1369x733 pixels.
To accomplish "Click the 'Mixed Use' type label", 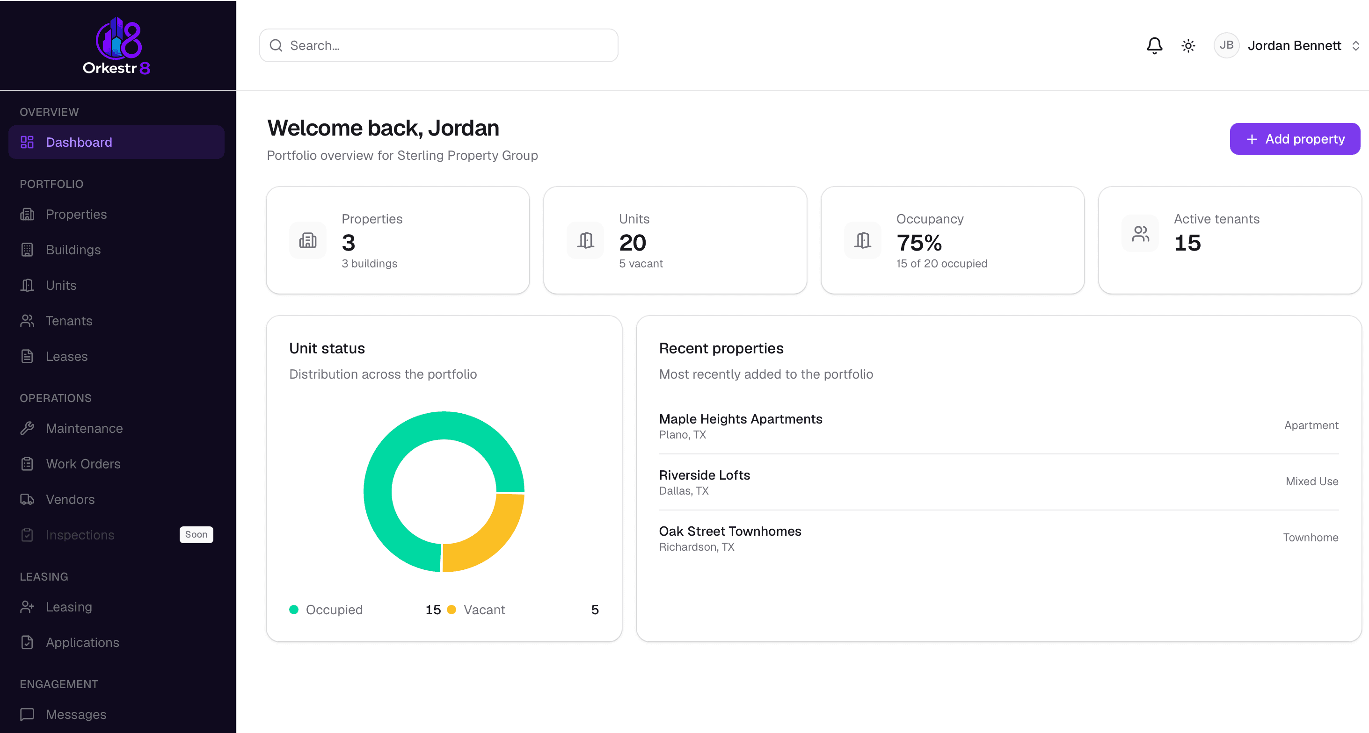I will pos(1311,482).
